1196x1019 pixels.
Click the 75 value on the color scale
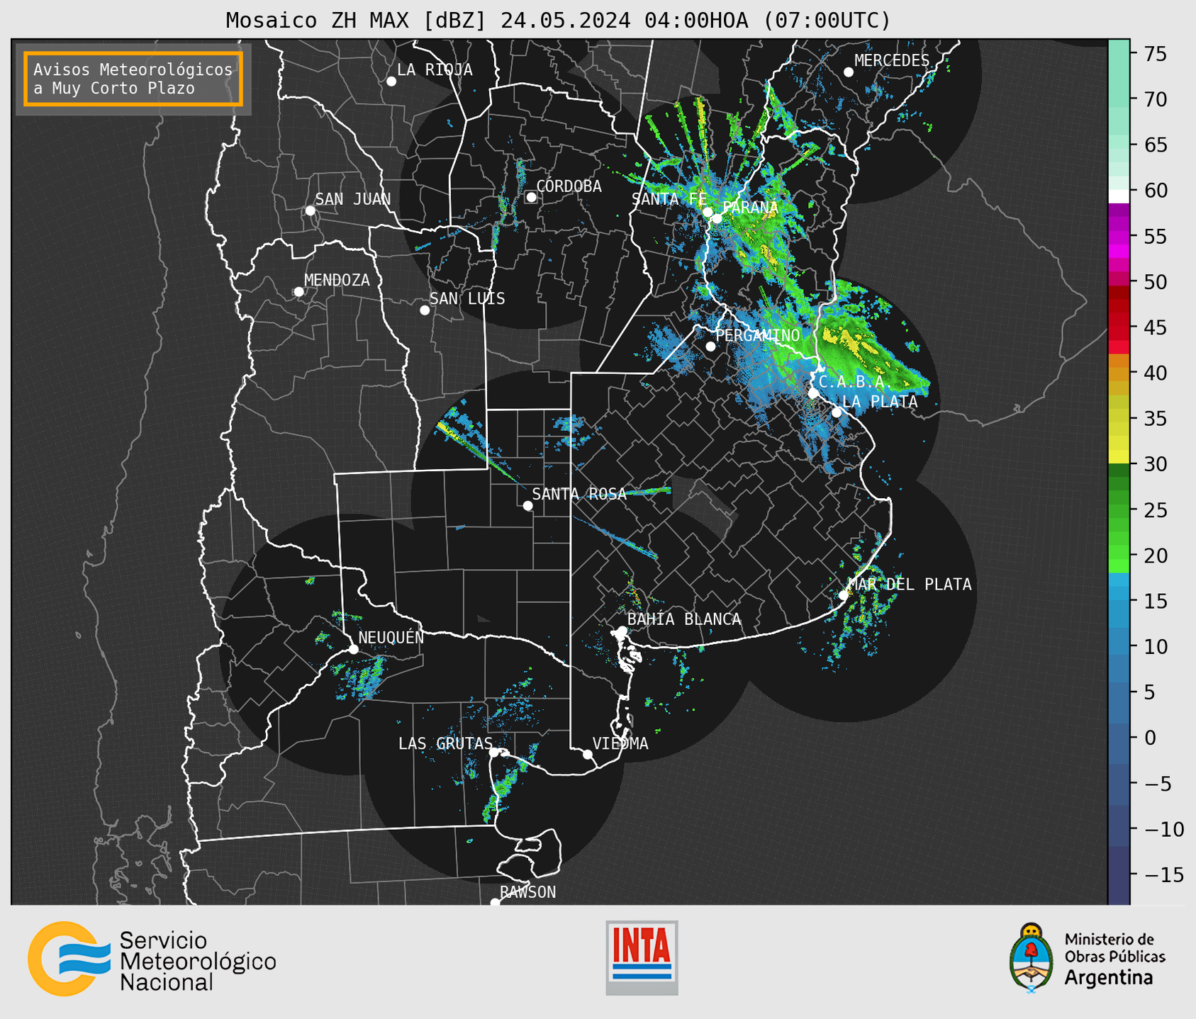click(x=1156, y=54)
